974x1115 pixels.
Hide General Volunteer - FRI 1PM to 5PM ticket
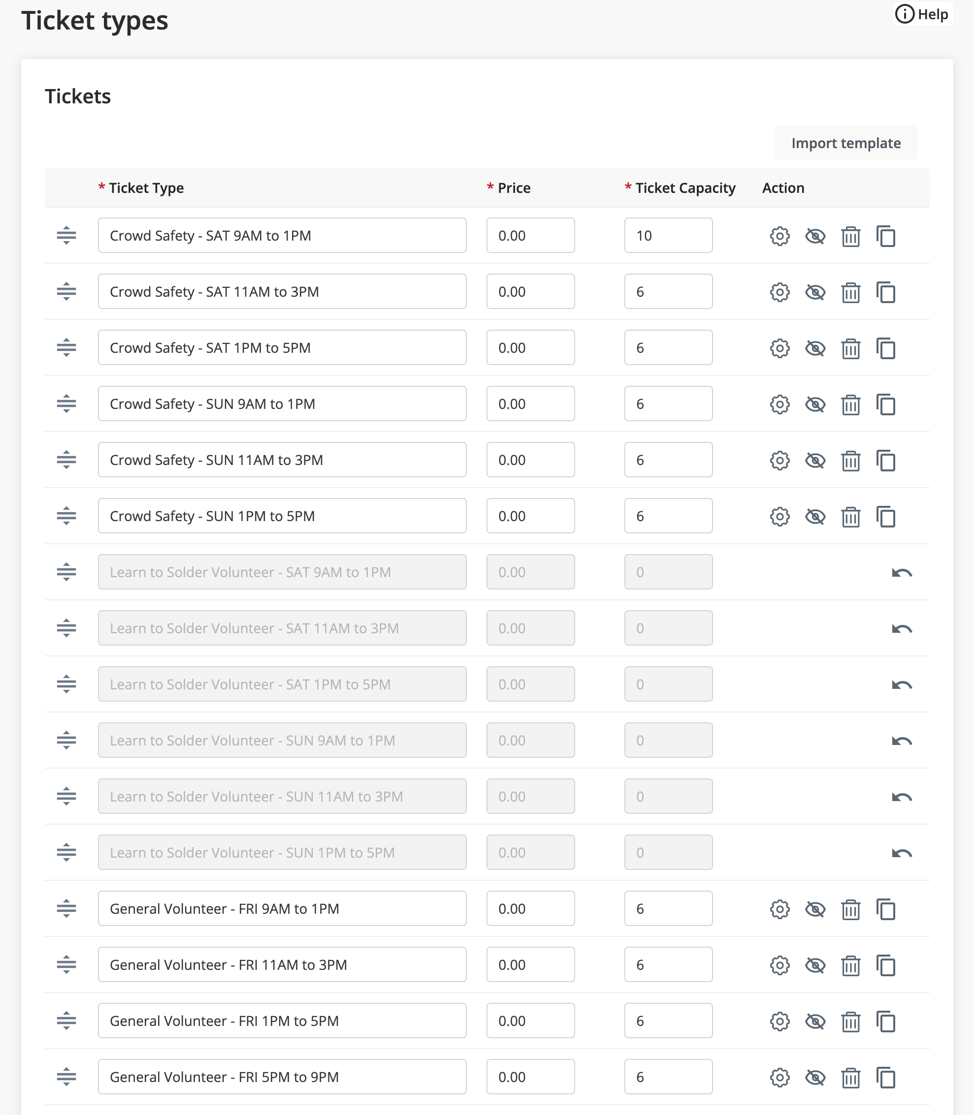click(815, 1021)
